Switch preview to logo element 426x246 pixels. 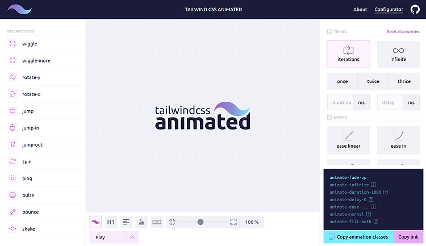pos(95,222)
